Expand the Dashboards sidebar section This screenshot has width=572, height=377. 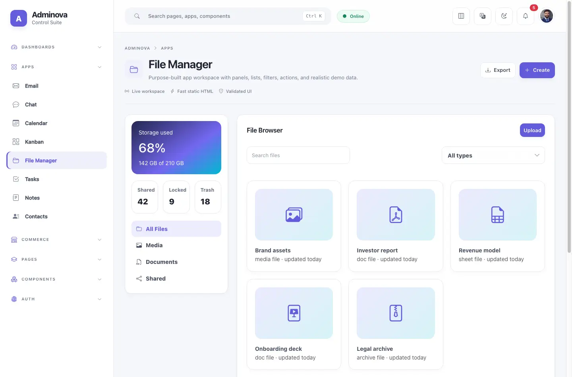coord(56,47)
